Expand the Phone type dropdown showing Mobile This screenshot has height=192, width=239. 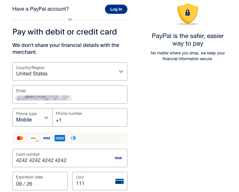tap(32, 117)
